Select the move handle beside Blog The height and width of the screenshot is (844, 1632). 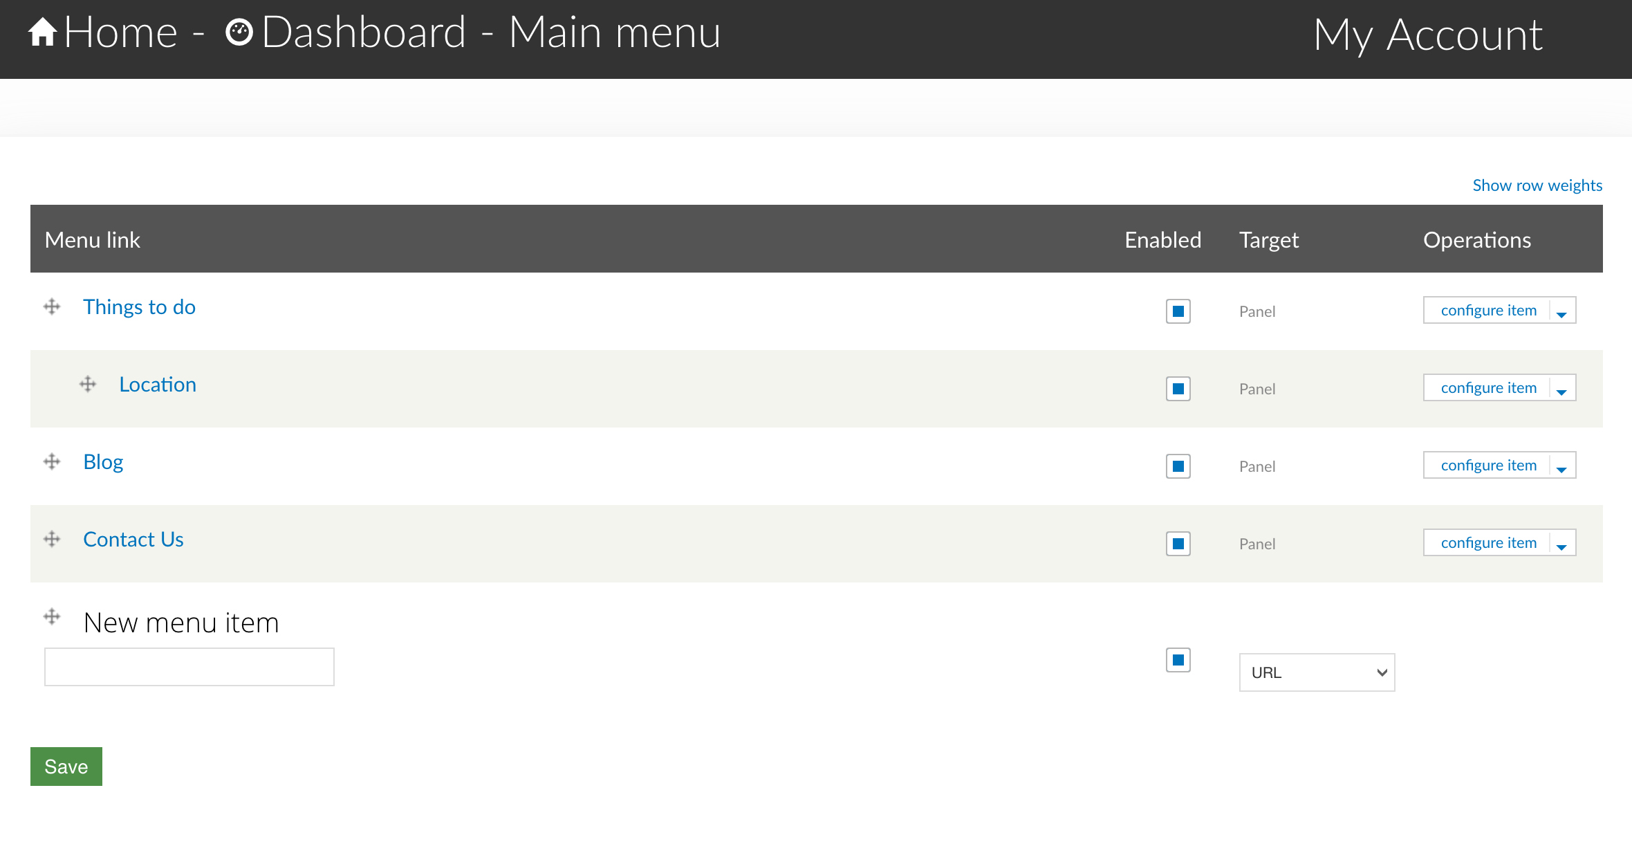tap(52, 461)
